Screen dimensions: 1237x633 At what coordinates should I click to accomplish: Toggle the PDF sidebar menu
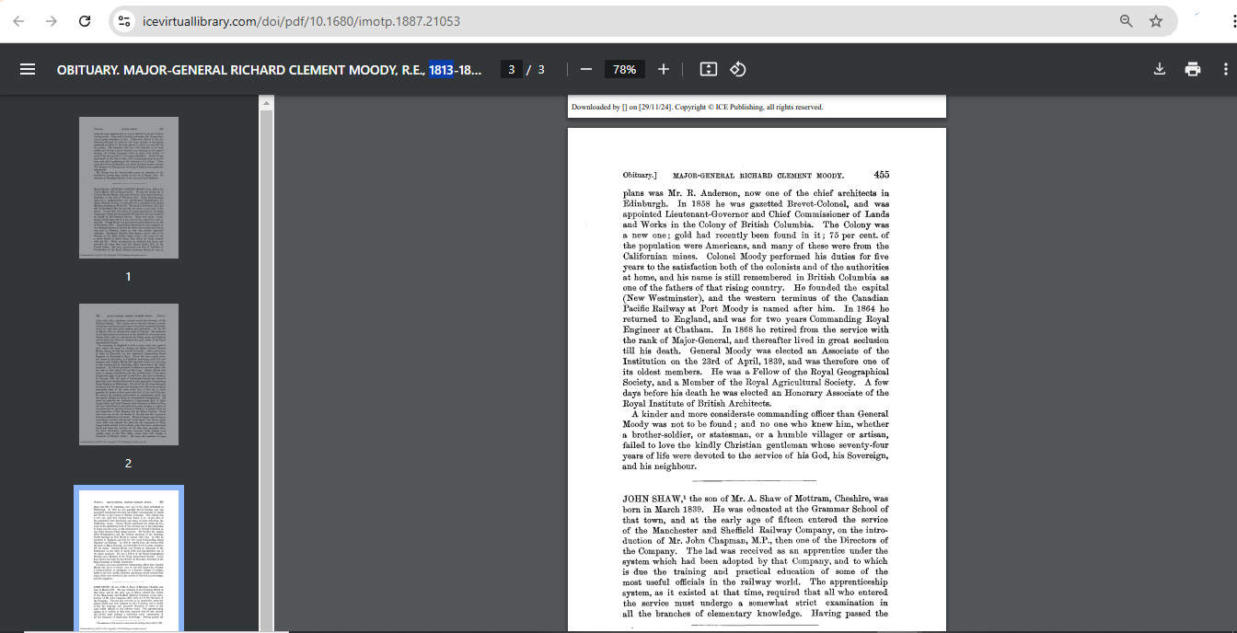[28, 69]
